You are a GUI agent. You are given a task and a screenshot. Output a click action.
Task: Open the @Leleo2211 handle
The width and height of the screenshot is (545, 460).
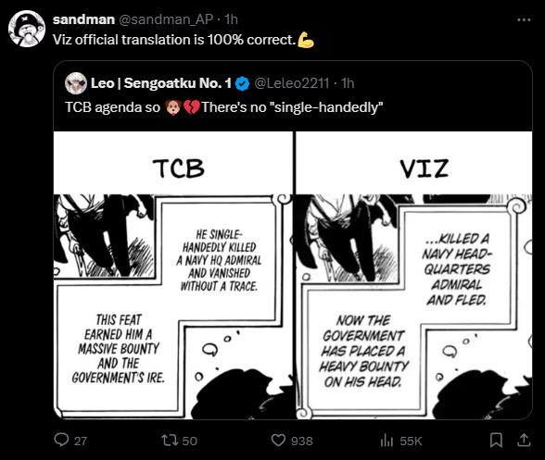point(292,83)
